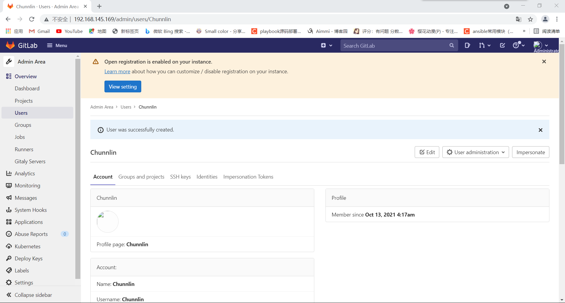Open the Gmail bookmark
Viewport: 565px width, 303px height.
[x=39, y=31]
